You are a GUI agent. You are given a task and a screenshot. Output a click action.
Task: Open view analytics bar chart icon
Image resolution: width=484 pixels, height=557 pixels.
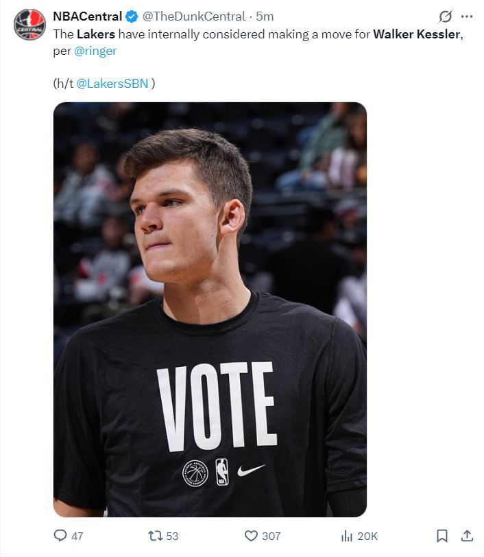tap(347, 535)
